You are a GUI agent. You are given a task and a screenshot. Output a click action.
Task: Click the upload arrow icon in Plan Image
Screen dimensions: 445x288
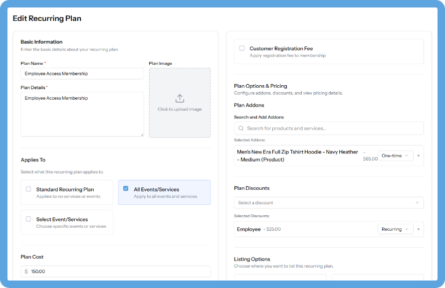point(180,99)
